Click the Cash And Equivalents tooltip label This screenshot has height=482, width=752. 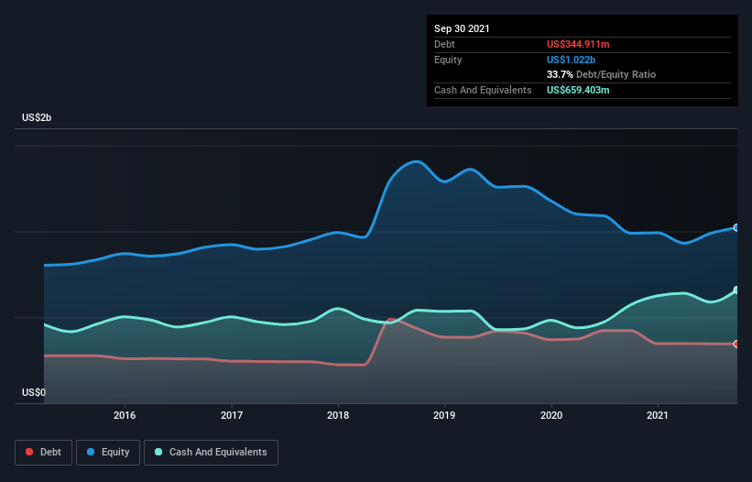tap(483, 90)
